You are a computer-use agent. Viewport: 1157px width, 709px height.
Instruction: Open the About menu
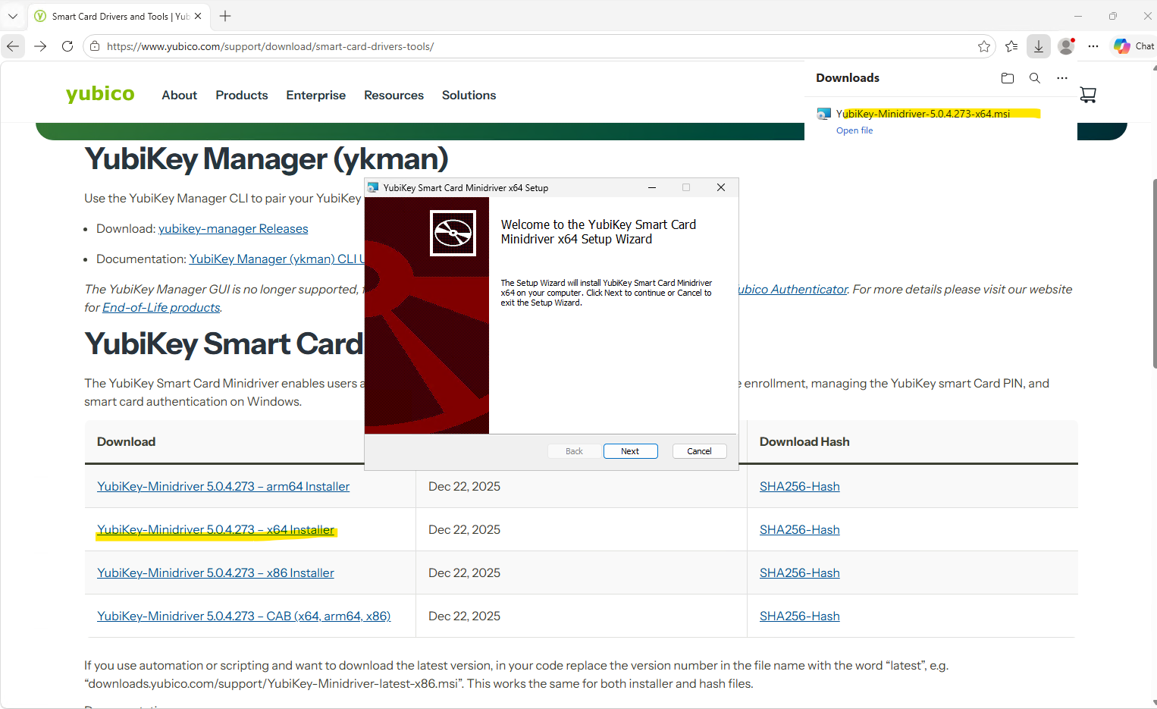[180, 95]
